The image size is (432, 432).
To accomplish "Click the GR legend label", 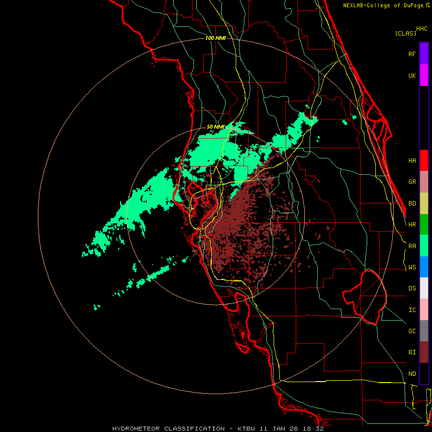I will coord(412,182).
